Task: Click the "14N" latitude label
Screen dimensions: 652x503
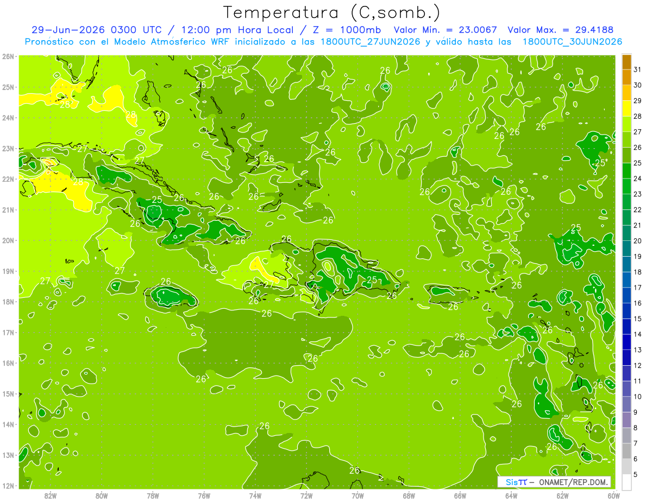Action: (8, 424)
